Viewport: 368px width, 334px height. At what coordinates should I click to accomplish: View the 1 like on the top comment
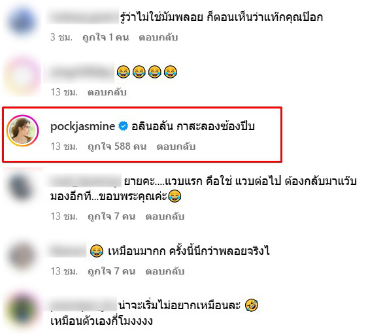click(x=106, y=37)
